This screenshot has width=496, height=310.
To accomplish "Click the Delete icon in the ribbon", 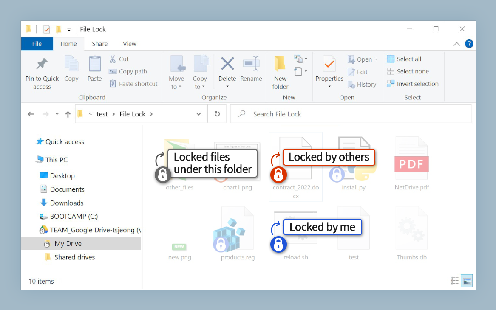I will pyautogui.click(x=227, y=65).
